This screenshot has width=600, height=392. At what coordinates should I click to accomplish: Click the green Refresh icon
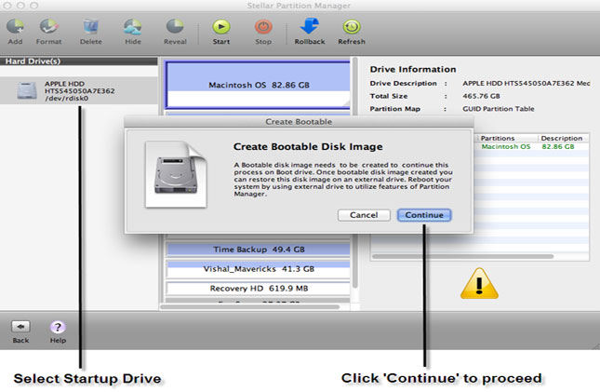(352, 27)
